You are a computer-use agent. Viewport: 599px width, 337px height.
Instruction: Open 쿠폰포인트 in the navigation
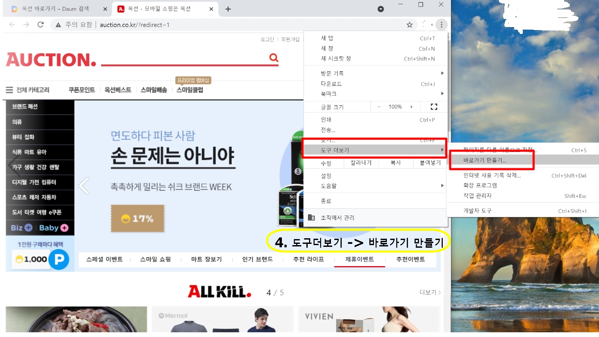[x=82, y=90]
